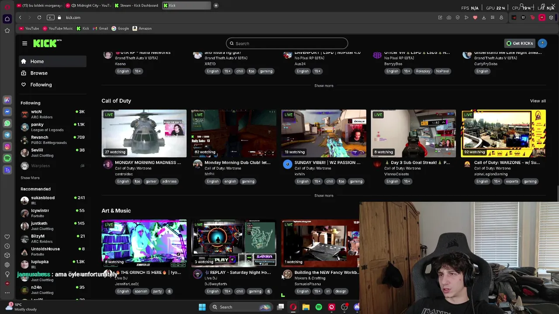This screenshot has height=314, width=559.
Task: View all Call of Duty streams
Action: (x=538, y=101)
